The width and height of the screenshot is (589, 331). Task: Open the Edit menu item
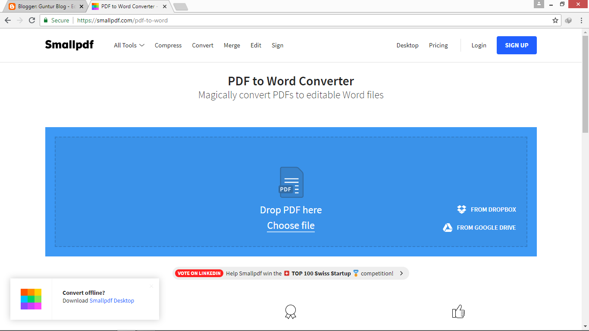pyautogui.click(x=256, y=45)
